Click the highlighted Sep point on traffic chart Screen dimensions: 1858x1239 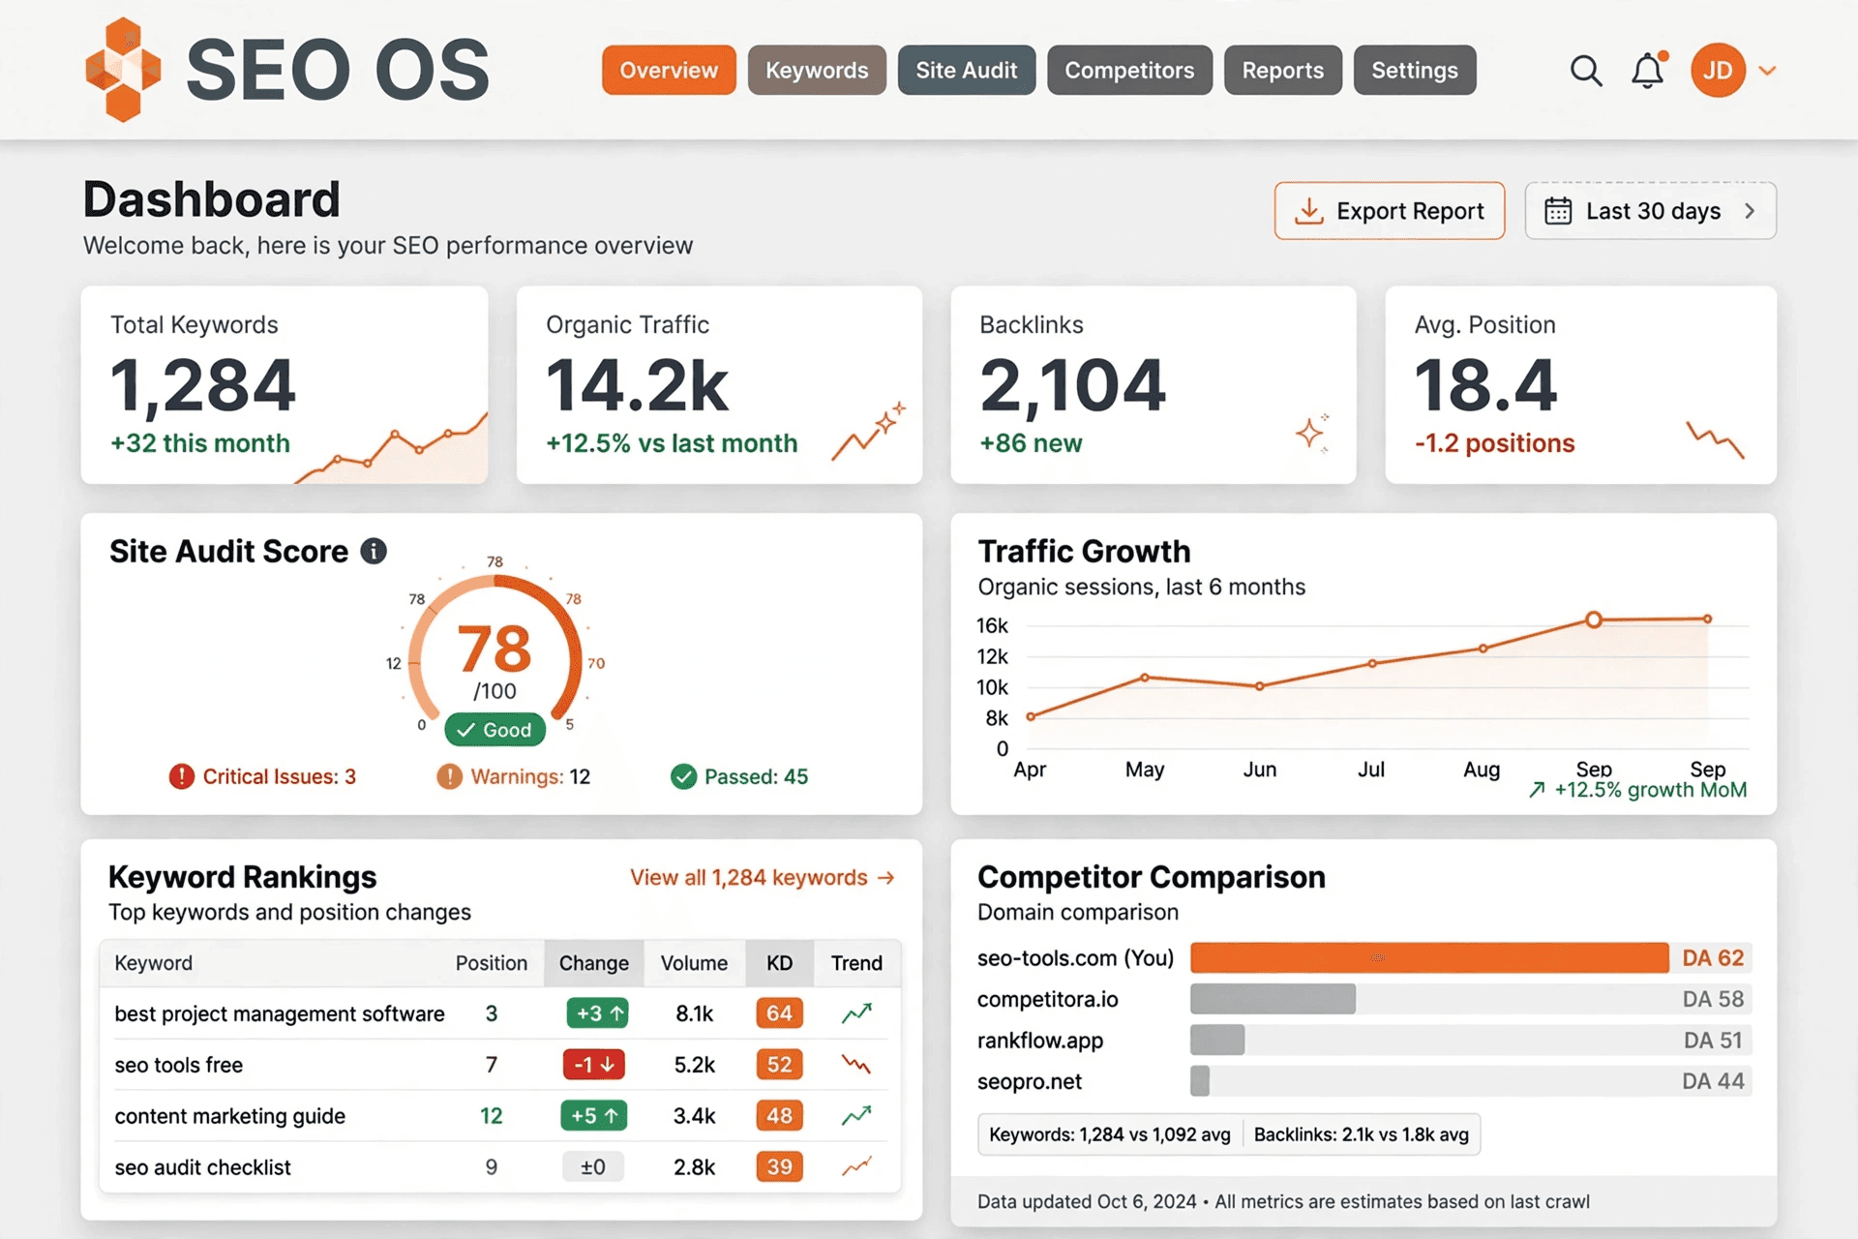[x=1594, y=619]
